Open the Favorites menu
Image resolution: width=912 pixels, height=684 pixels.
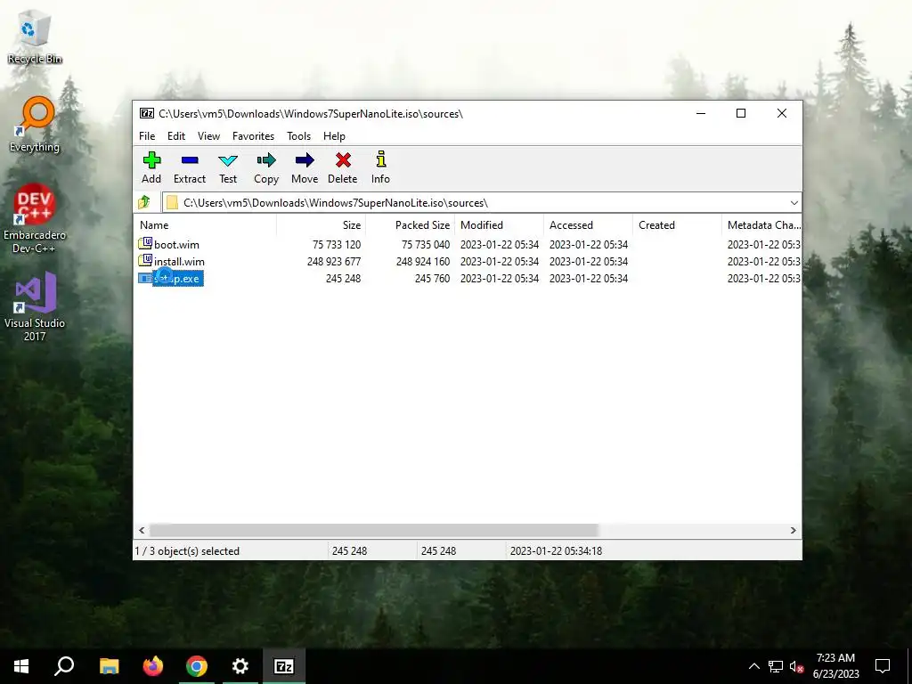coord(253,136)
